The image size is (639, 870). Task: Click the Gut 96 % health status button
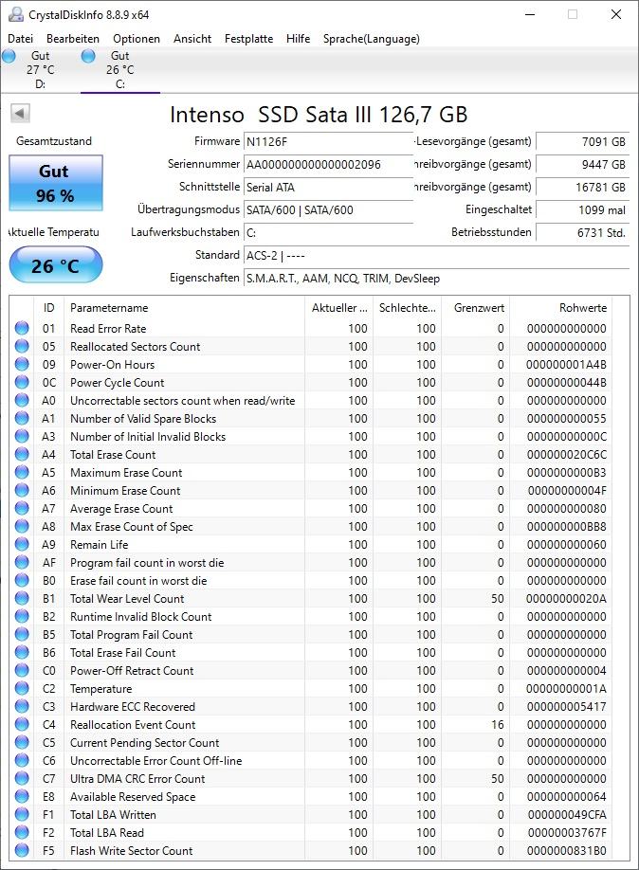[56, 183]
